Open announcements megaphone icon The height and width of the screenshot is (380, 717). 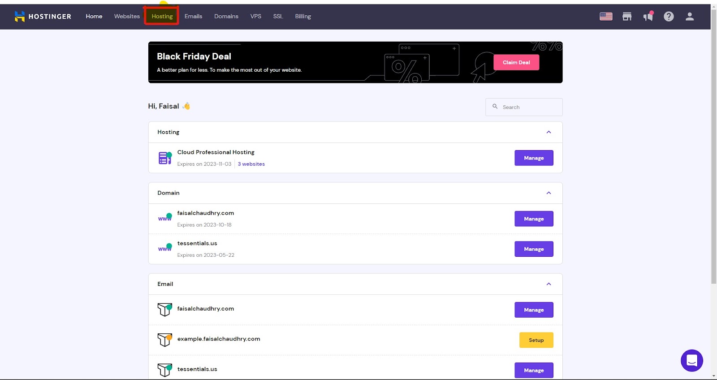(648, 17)
